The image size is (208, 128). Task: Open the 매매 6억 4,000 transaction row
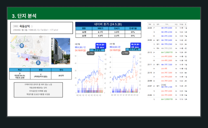pyautogui.click(x=167, y=28)
